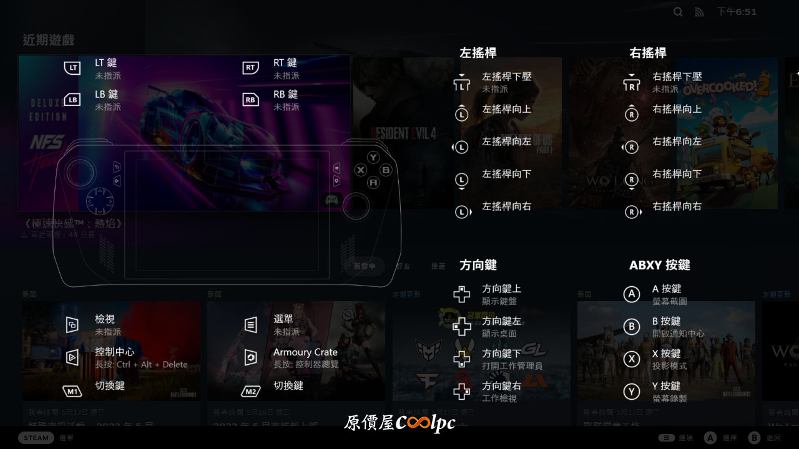Select the M1 back paddle icon
The image size is (799, 449).
(73, 392)
